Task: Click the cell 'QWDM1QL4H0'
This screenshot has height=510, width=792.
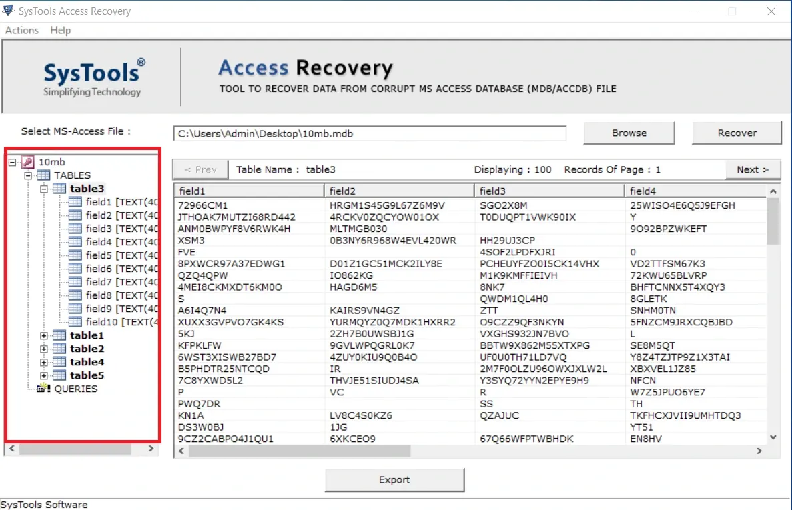Action: pyautogui.click(x=514, y=299)
